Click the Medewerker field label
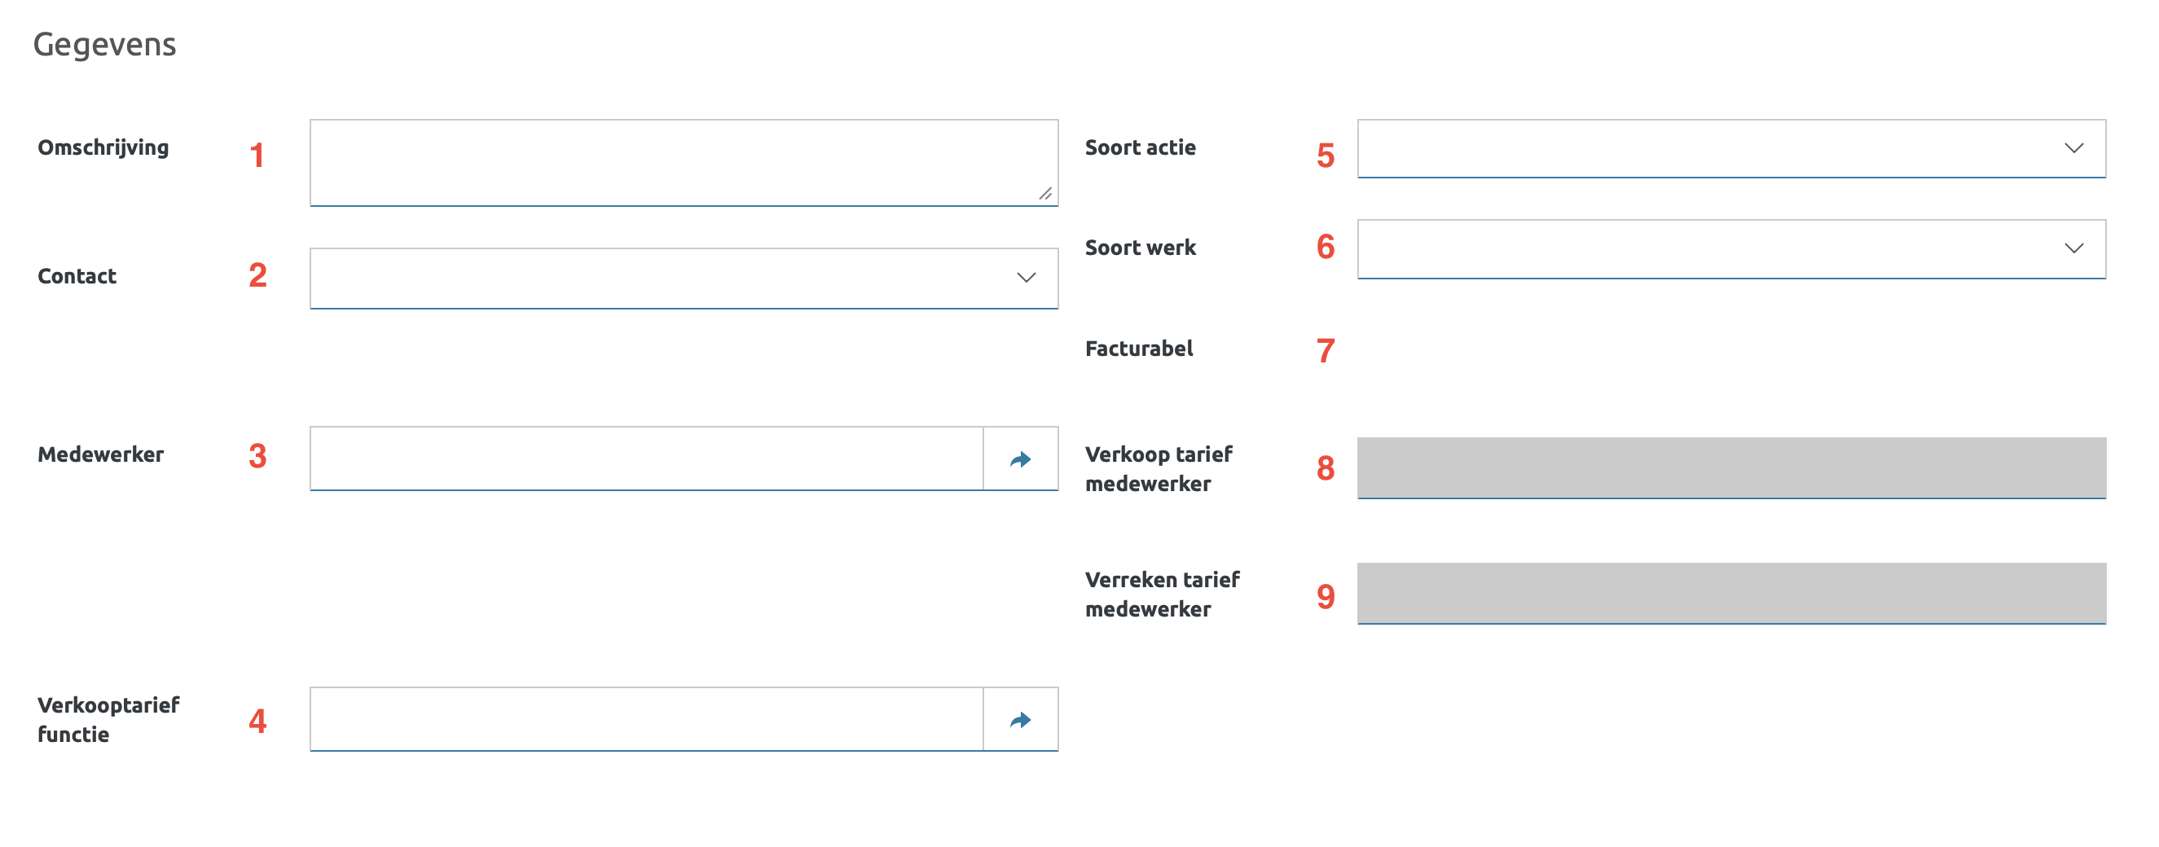Viewport: 2159px width, 847px height. (x=100, y=454)
